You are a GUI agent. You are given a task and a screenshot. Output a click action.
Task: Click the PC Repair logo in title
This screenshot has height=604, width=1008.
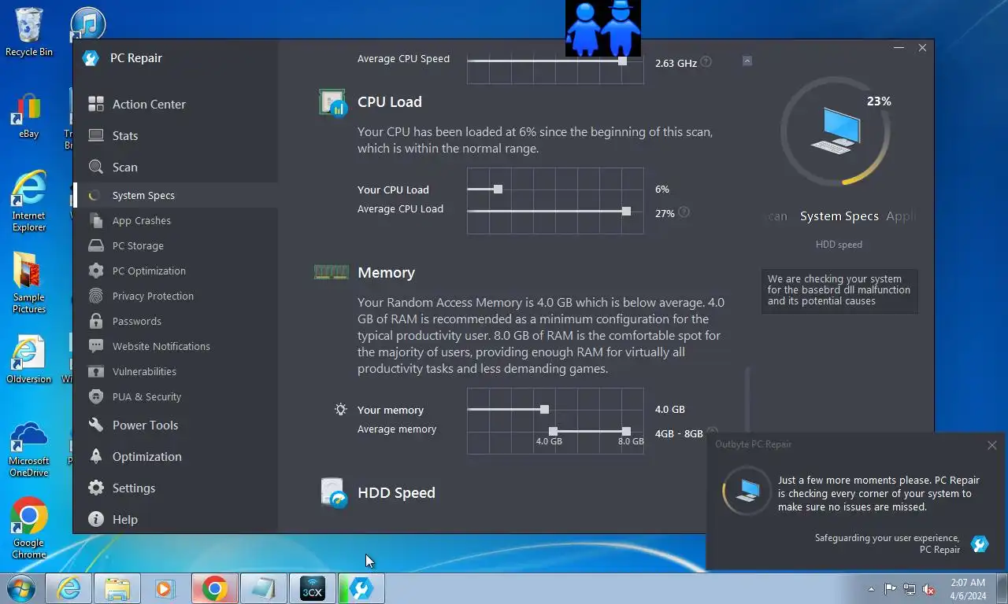point(91,58)
